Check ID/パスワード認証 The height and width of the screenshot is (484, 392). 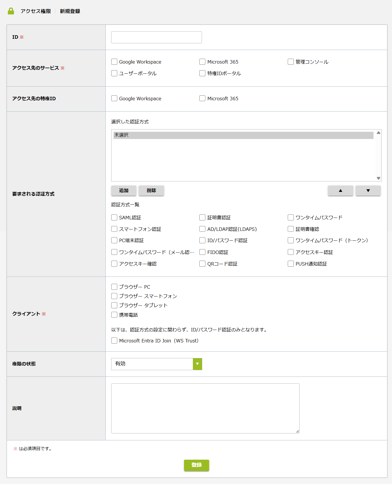[x=202, y=240]
